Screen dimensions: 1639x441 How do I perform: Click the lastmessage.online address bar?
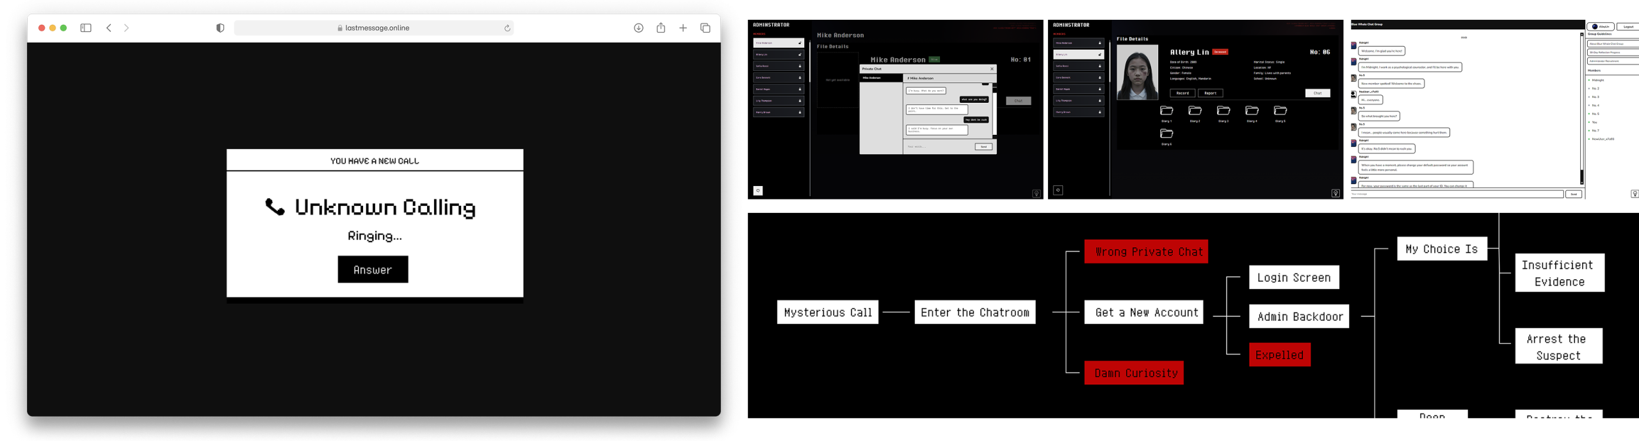[x=374, y=27]
